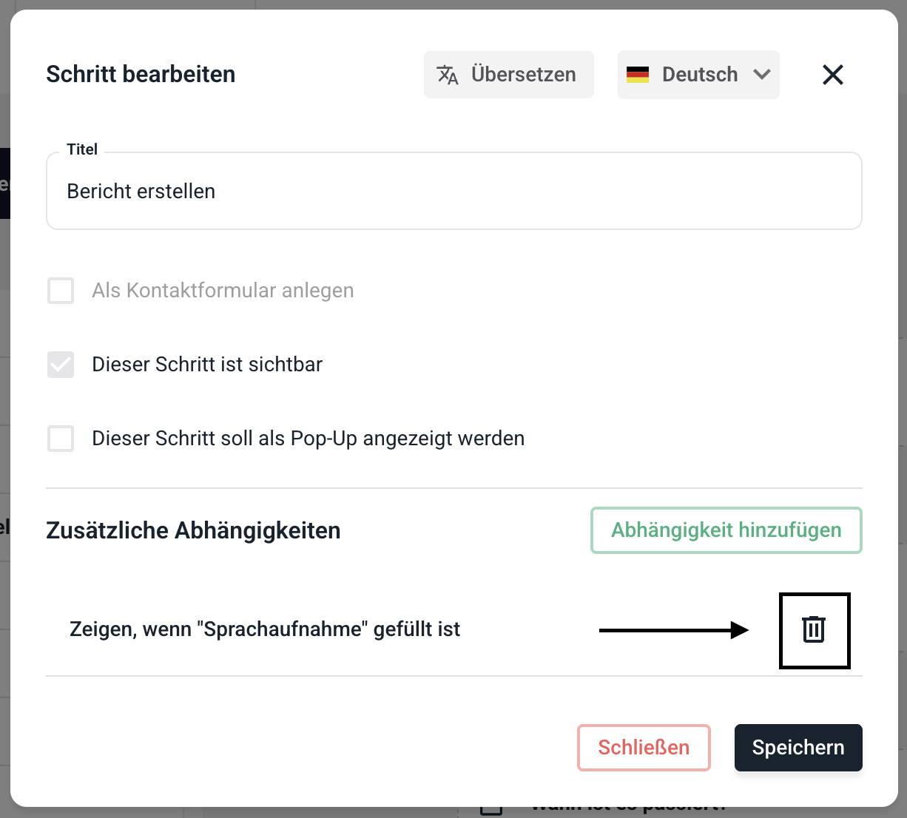Image resolution: width=907 pixels, height=818 pixels.
Task: Save changes with the Speichern button
Action: [x=798, y=748]
